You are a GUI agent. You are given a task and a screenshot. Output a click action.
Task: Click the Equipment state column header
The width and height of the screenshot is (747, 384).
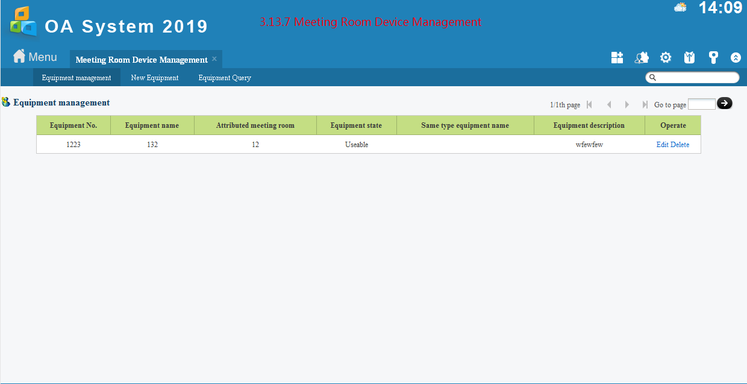(x=357, y=125)
